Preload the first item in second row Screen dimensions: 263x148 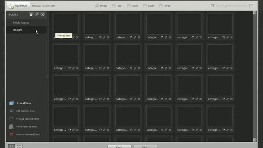tap(69, 68)
